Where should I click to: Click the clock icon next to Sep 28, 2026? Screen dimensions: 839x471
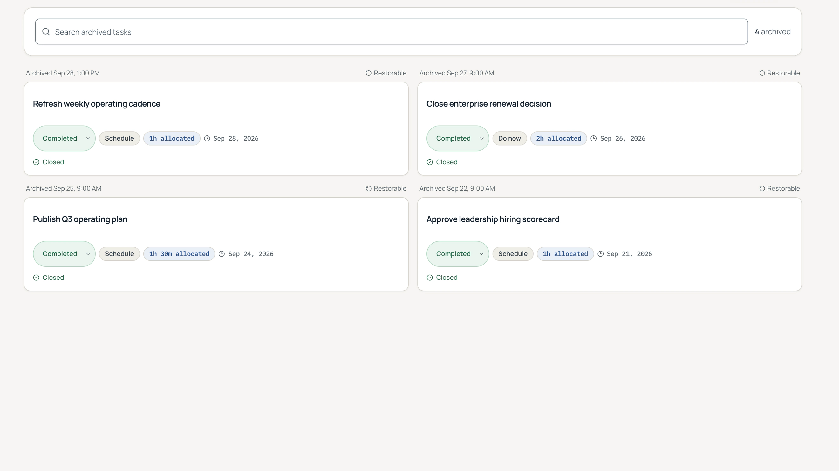pyautogui.click(x=207, y=139)
